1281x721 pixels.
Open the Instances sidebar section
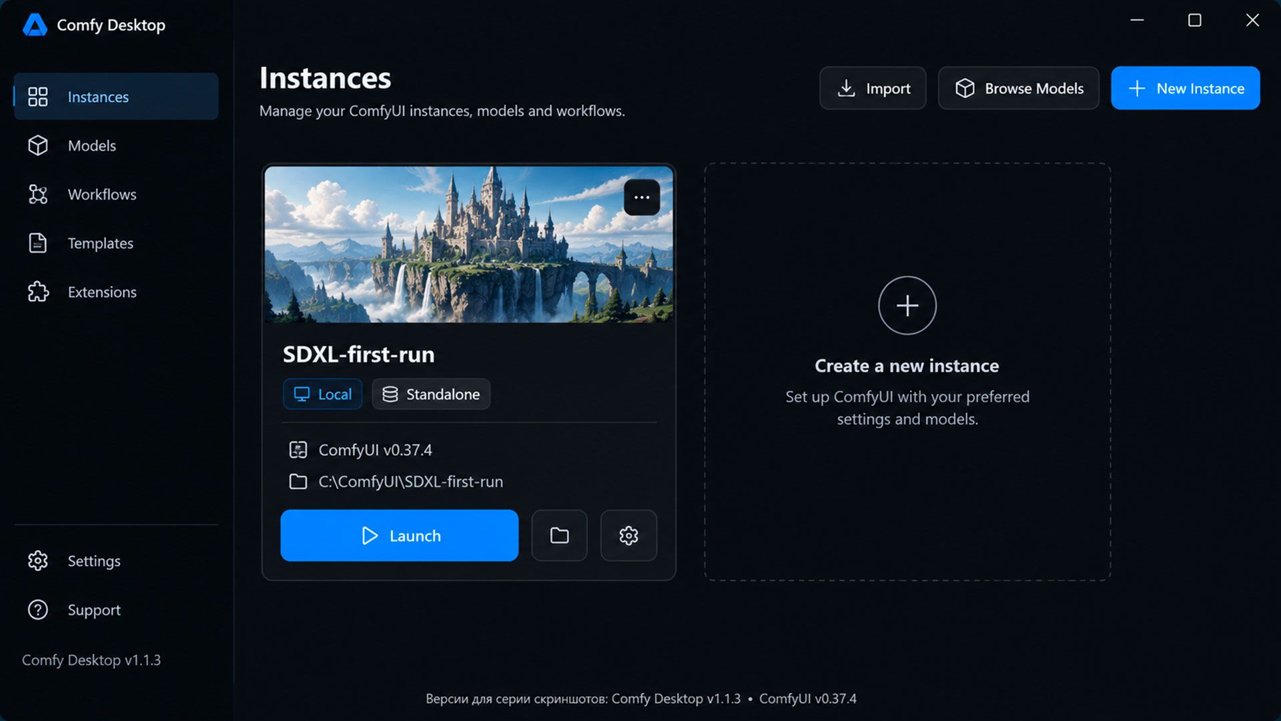pos(116,97)
